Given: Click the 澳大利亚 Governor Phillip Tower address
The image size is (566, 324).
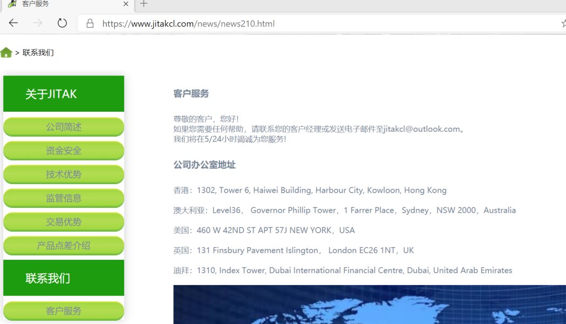Looking at the screenshot, I should tap(344, 210).
